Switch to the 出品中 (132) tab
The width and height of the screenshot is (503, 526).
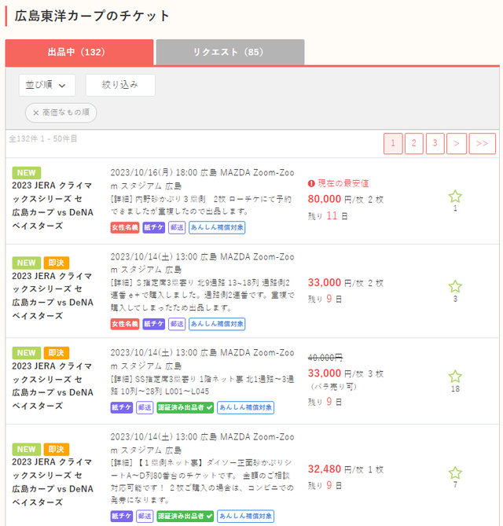tap(79, 52)
